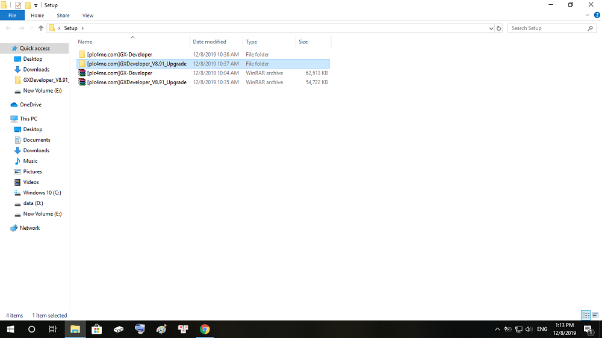
Task: Select the GXDeveloper_V8.91_Upgrade WinRAR archive
Action: coord(136,82)
